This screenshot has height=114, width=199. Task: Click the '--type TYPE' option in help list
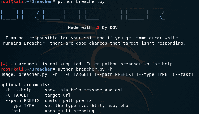pyautogui.click(x=20, y=106)
